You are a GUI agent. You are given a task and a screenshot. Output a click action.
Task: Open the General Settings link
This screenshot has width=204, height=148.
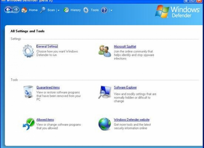47,46
